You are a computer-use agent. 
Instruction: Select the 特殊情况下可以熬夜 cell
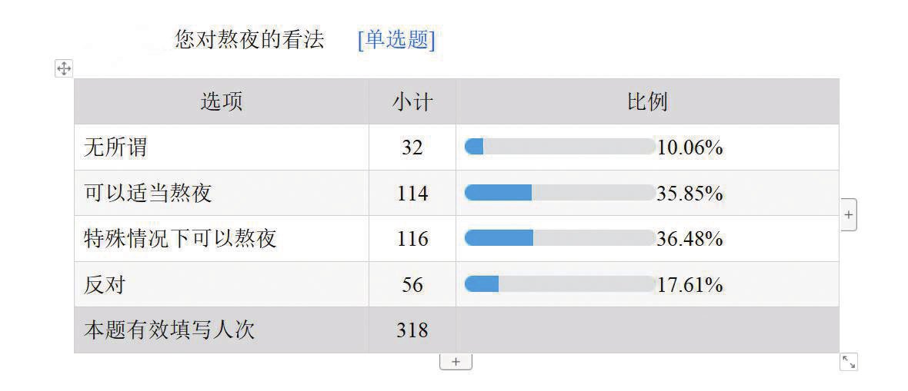(221, 239)
